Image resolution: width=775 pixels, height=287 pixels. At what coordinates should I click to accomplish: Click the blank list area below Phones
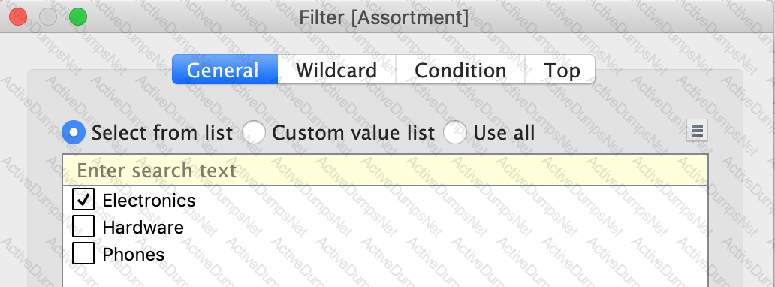click(385, 277)
